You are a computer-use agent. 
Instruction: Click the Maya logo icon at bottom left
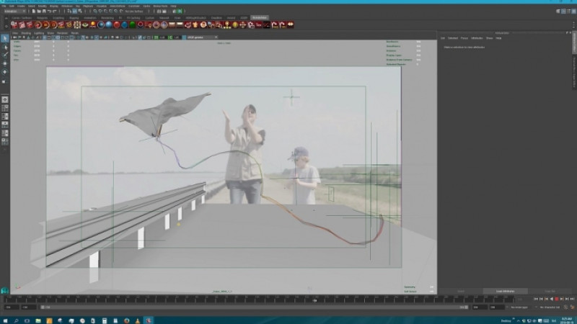[4, 291]
